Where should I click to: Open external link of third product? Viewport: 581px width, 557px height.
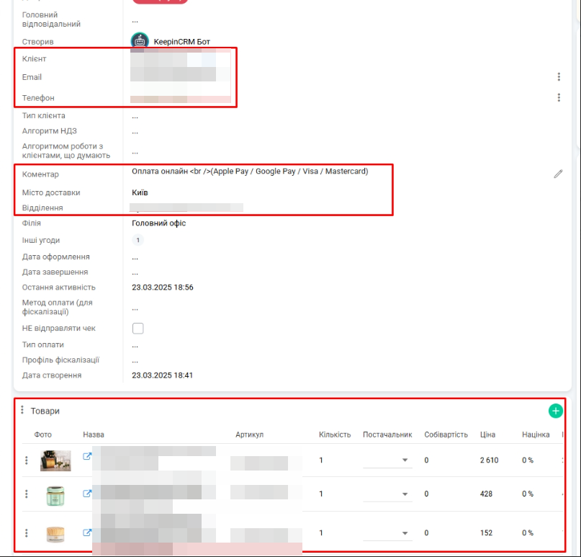click(88, 533)
